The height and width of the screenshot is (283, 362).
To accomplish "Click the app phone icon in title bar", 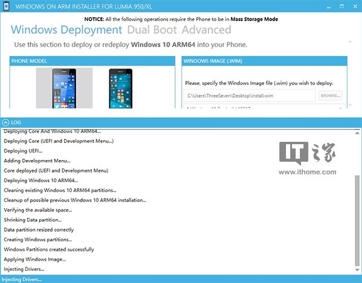I will [6, 6].
